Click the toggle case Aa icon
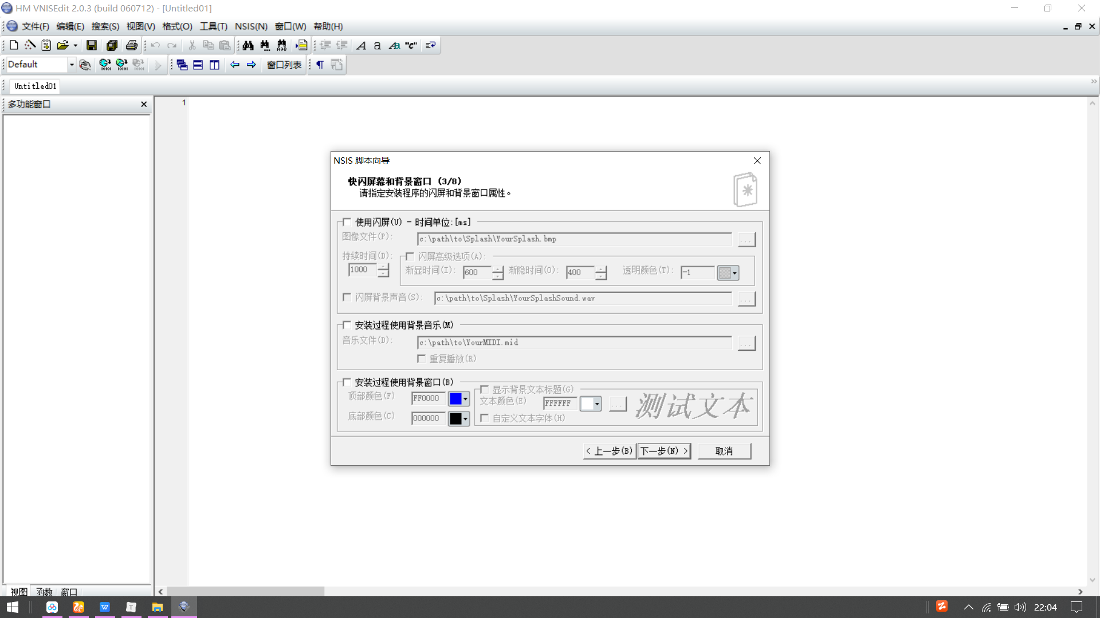 coord(394,45)
